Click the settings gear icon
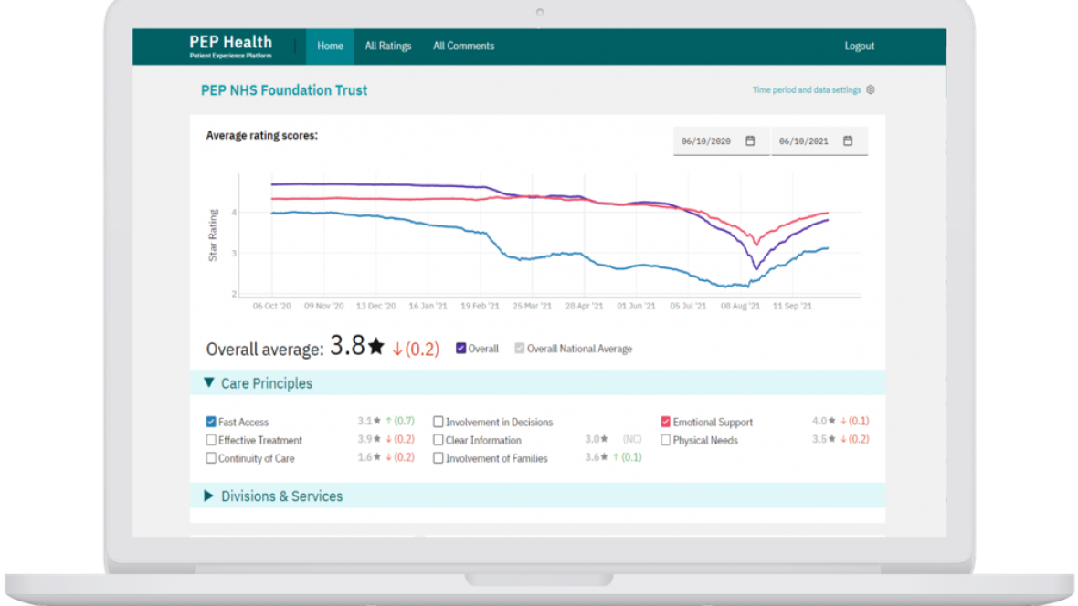This screenshot has height=606, width=1078. (871, 90)
